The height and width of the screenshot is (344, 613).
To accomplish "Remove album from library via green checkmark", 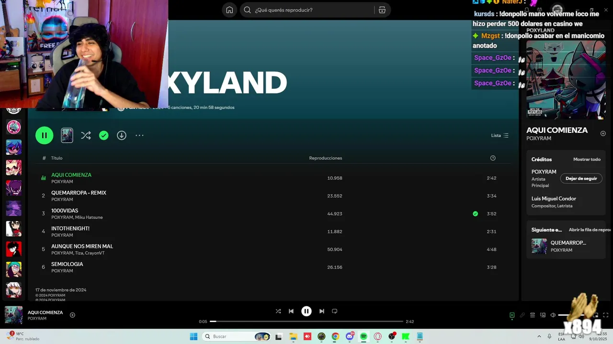I will 103,135.
